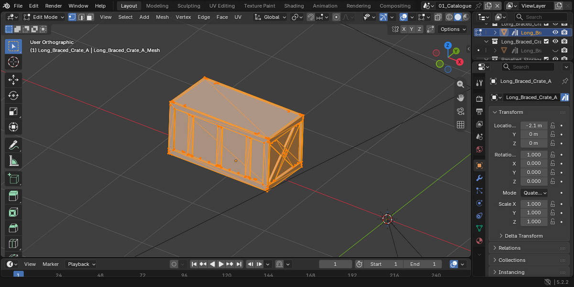The height and width of the screenshot is (287, 574).
Task: Enable vertex select mode
Action: click(72, 17)
